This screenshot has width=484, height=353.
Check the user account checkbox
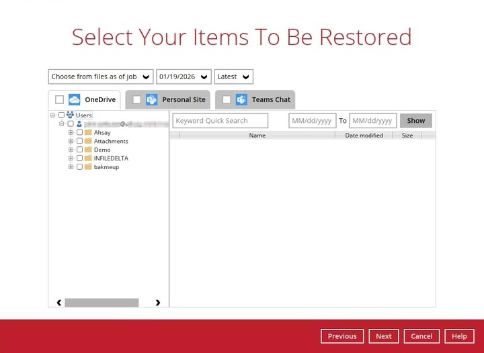click(x=71, y=124)
